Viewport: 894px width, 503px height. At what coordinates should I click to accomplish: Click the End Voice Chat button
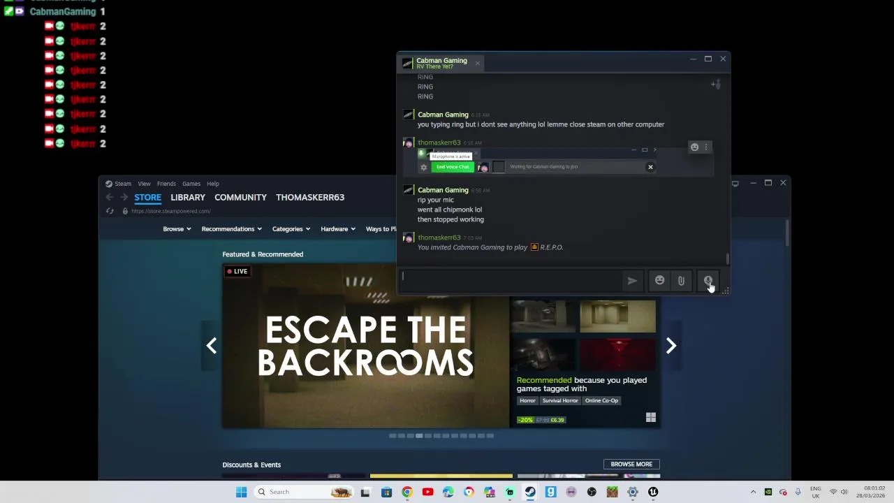click(453, 167)
